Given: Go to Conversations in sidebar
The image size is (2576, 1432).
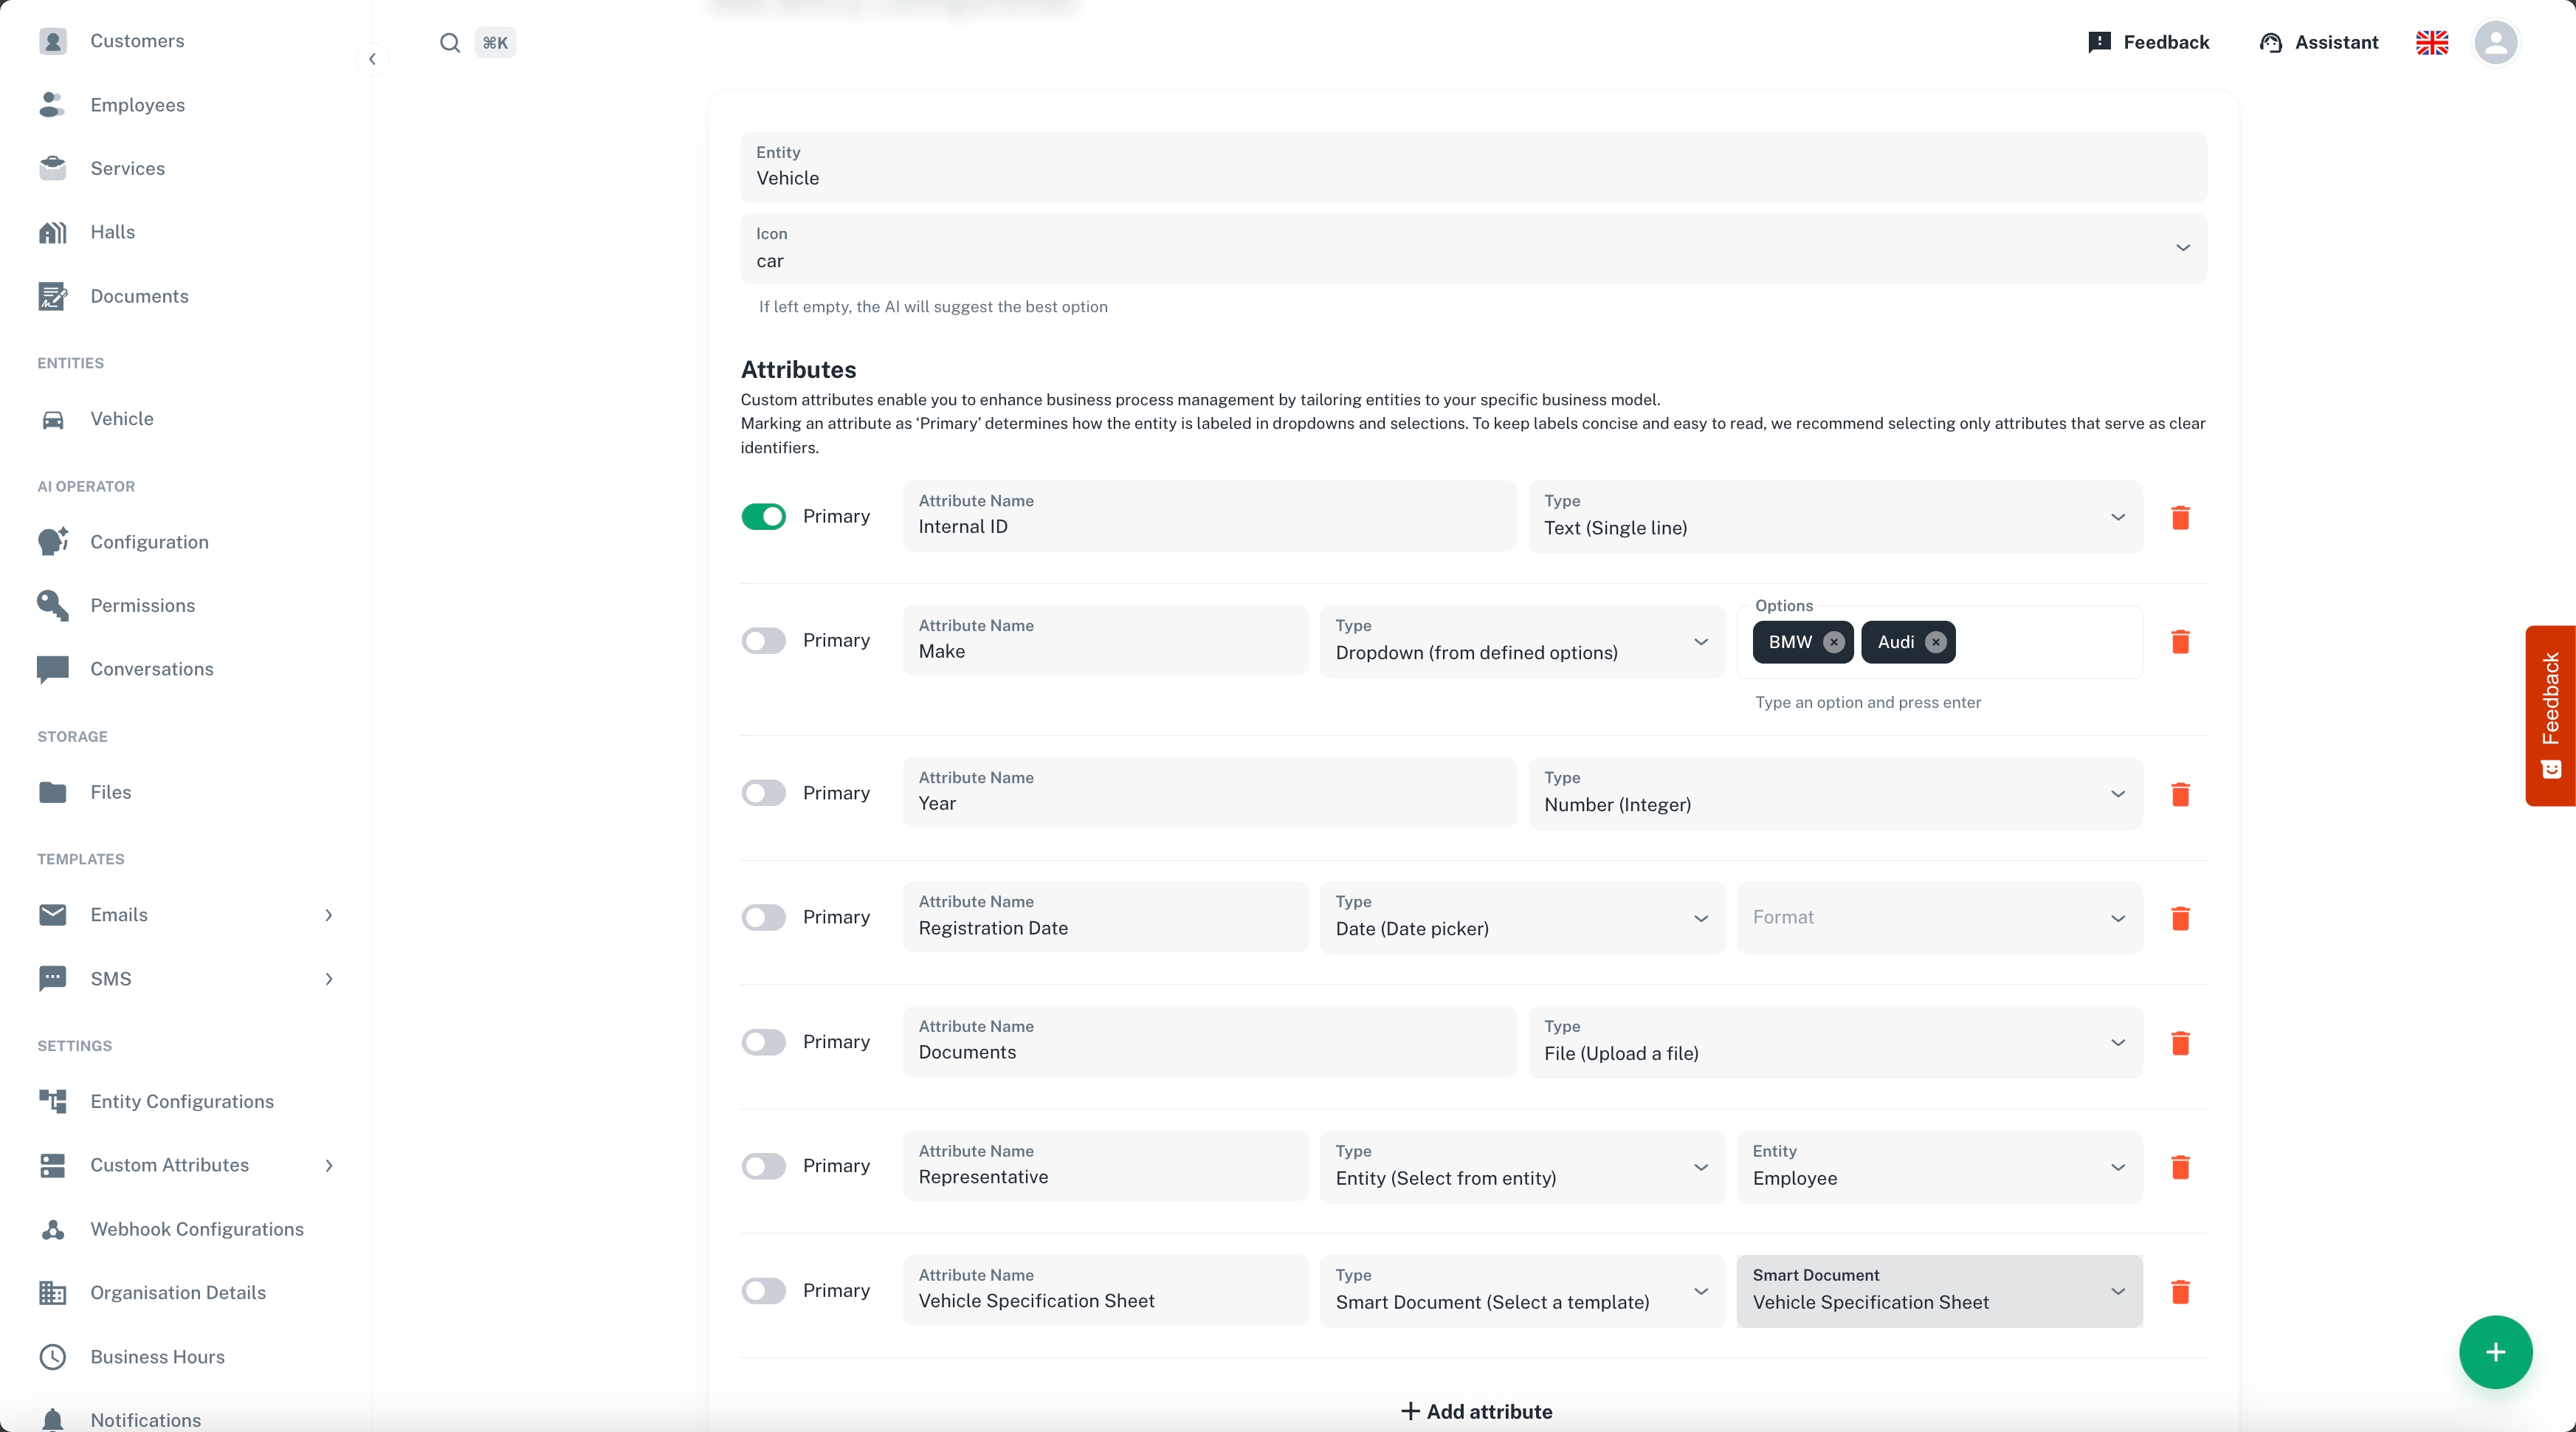Looking at the screenshot, I should coord(152,669).
